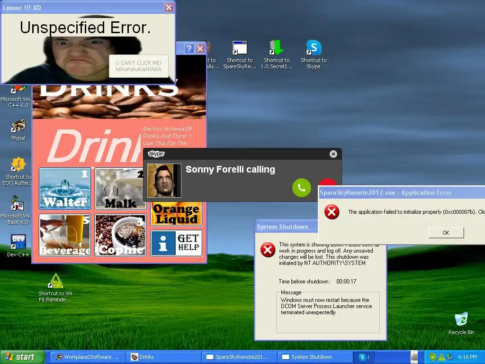
Task: Choose the Cophie coffee tile
Action: click(120, 235)
